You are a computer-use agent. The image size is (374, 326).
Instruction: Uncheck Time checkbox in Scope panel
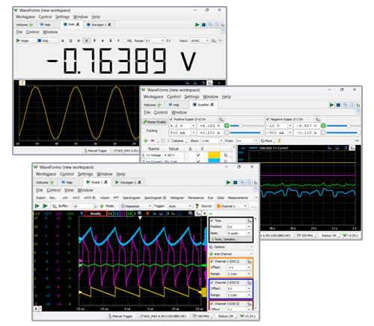point(212,221)
